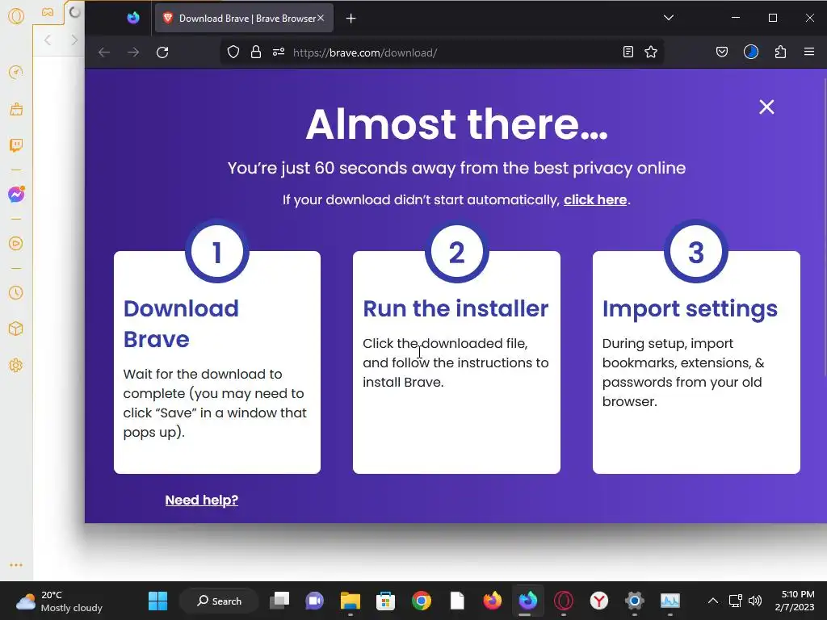Open site permissions icon in address bar

(x=279, y=52)
